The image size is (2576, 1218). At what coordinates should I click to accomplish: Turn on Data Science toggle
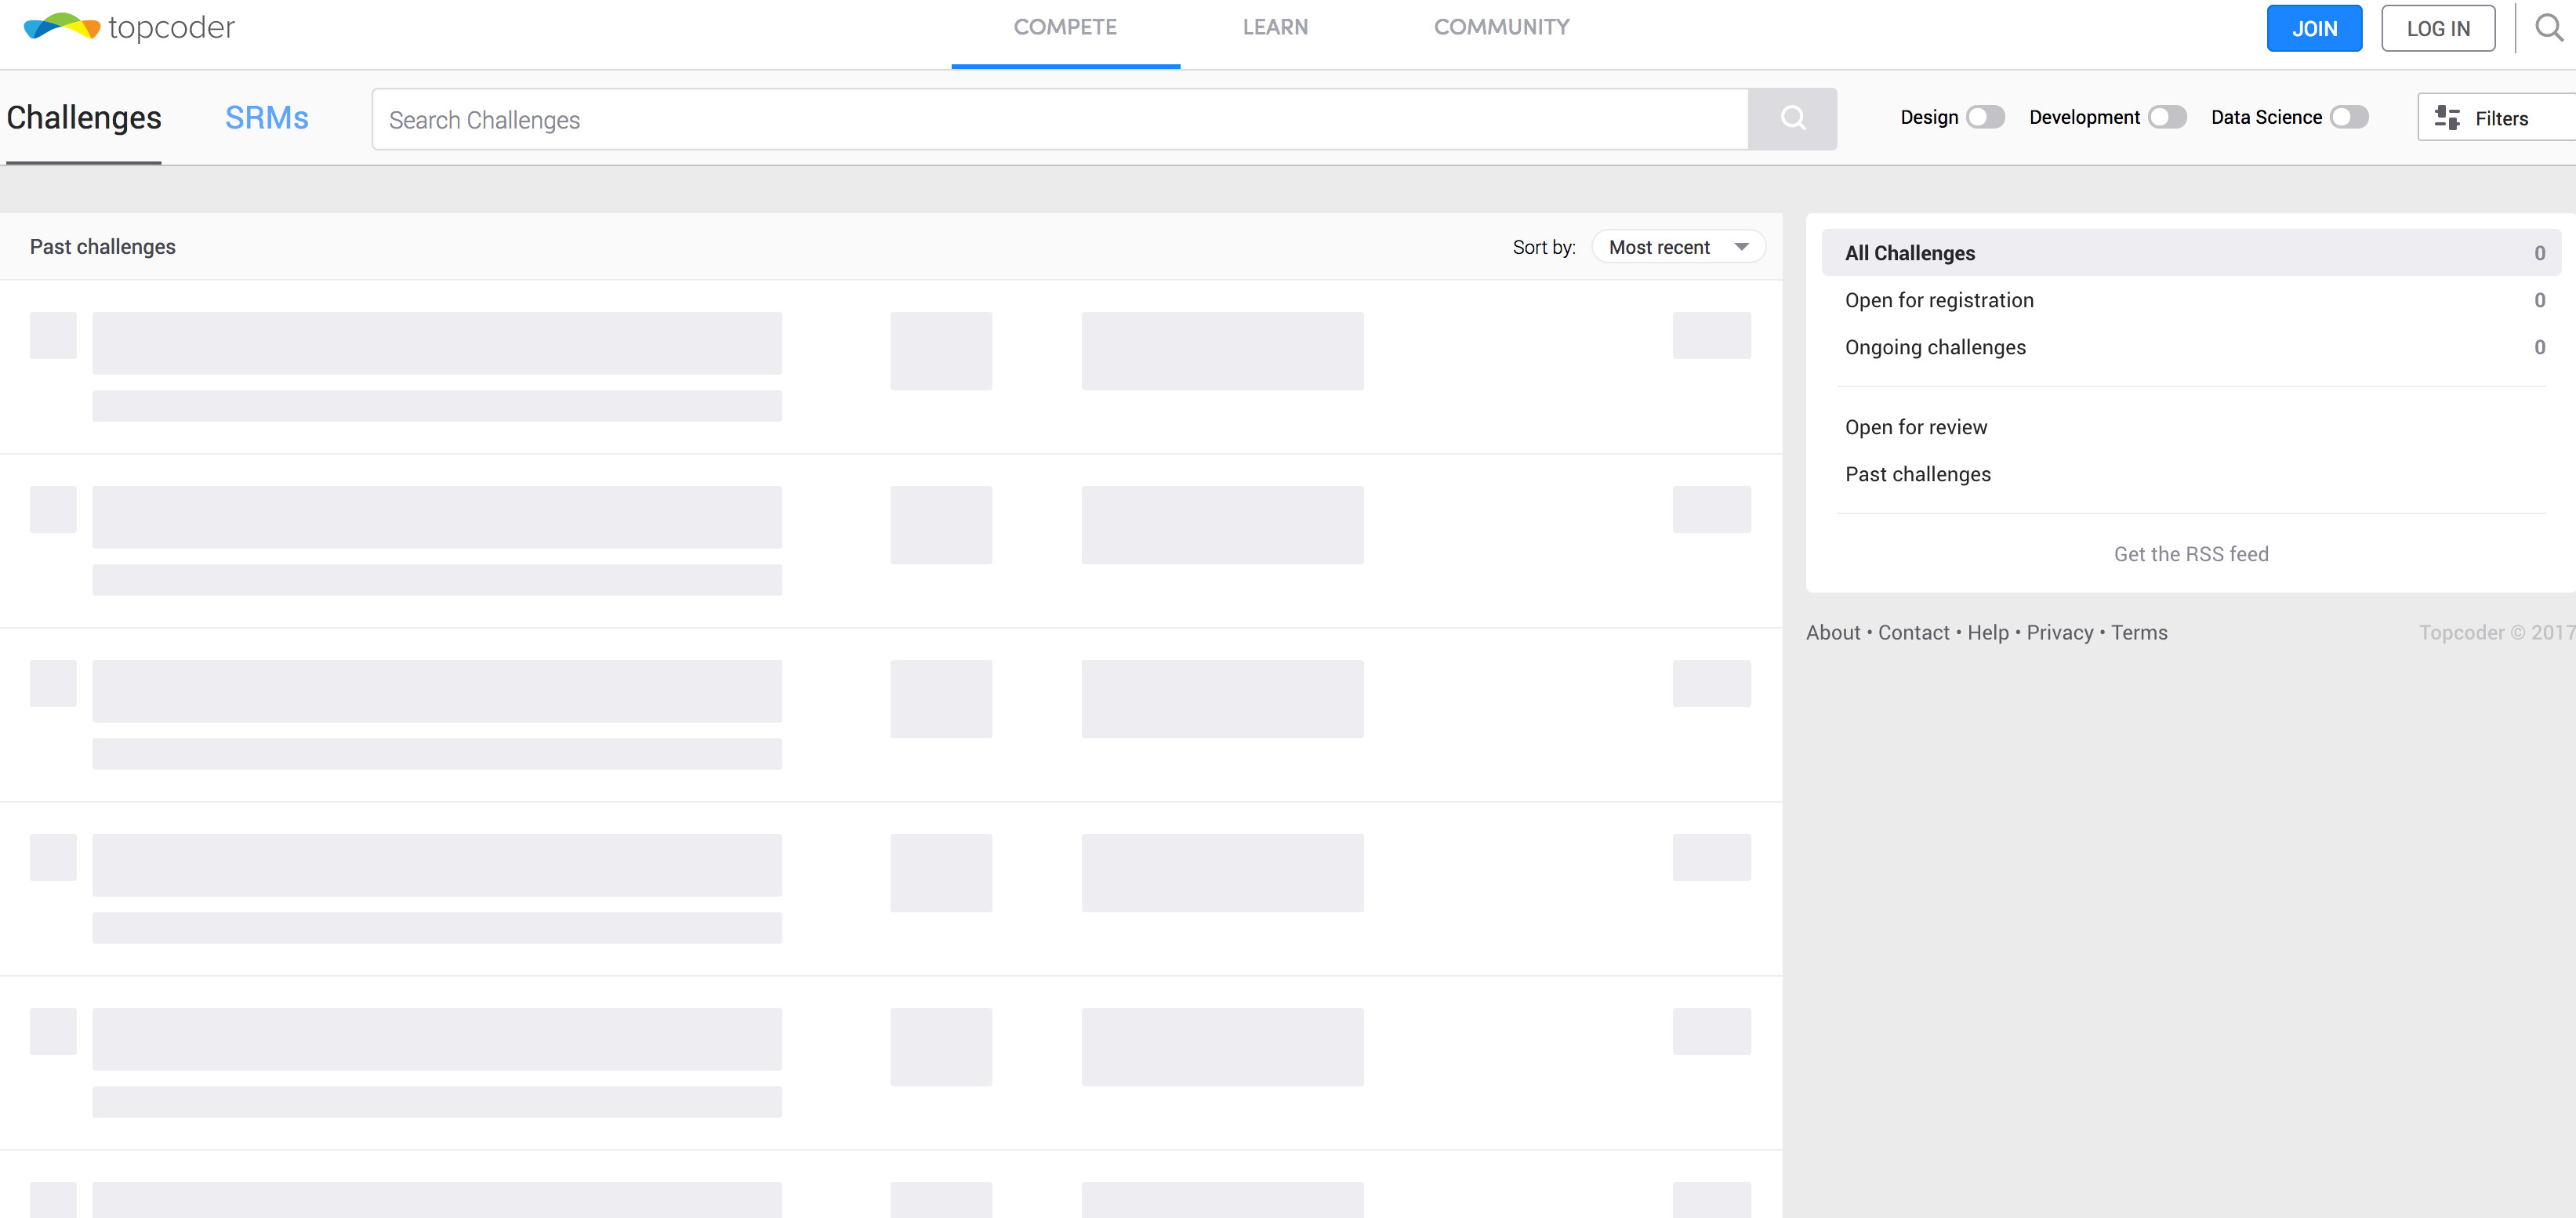point(2349,117)
